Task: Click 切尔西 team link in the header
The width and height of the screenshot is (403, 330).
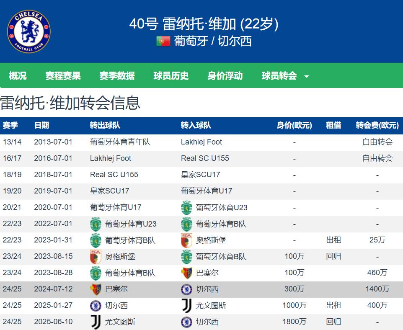Action: (235, 41)
